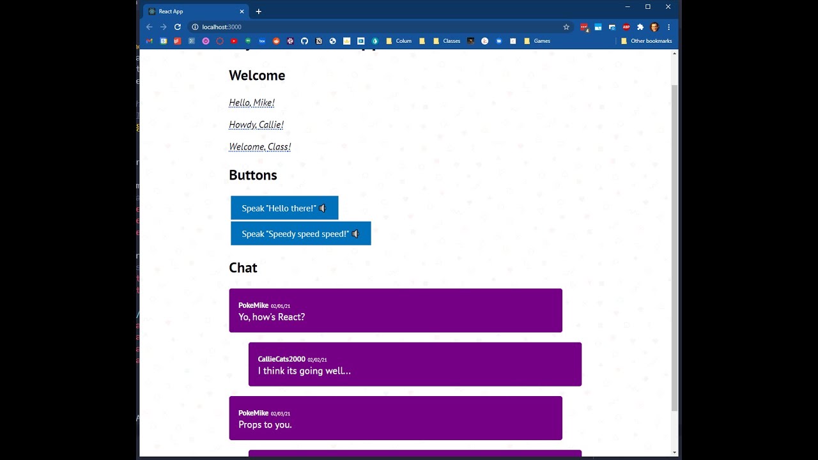Image resolution: width=818 pixels, height=460 pixels.
Task: Reload the localhost page
Action: [x=178, y=27]
